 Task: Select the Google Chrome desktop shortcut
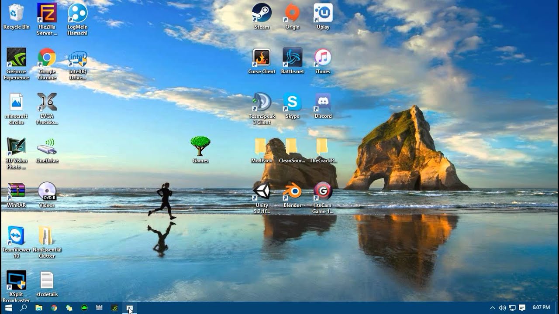click(47, 64)
